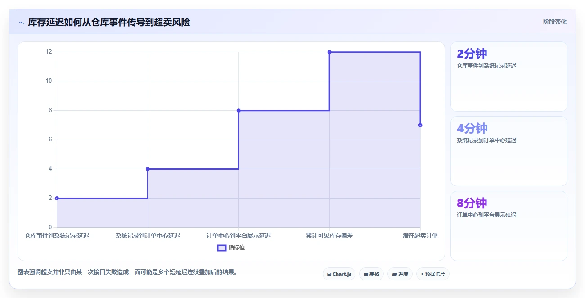Click the 指标值 legend label
585x298 pixels.
click(x=237, y=248)
